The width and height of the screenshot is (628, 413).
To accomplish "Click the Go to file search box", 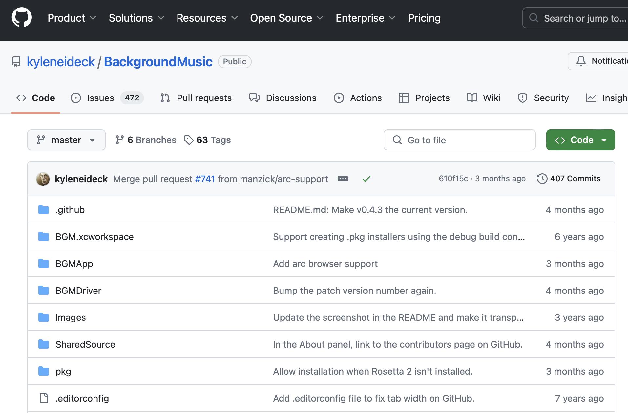I will 459,140.
